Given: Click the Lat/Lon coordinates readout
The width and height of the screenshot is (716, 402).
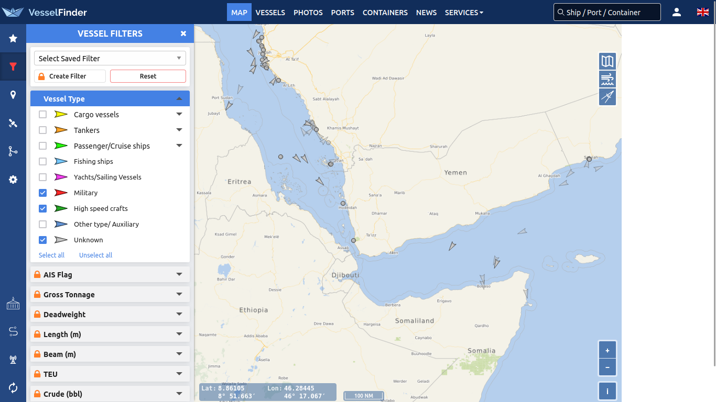Looking at the screenshot, I should point(267,392).
